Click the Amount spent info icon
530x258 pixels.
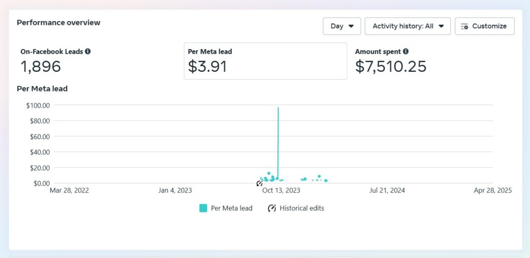coord(406,51)
